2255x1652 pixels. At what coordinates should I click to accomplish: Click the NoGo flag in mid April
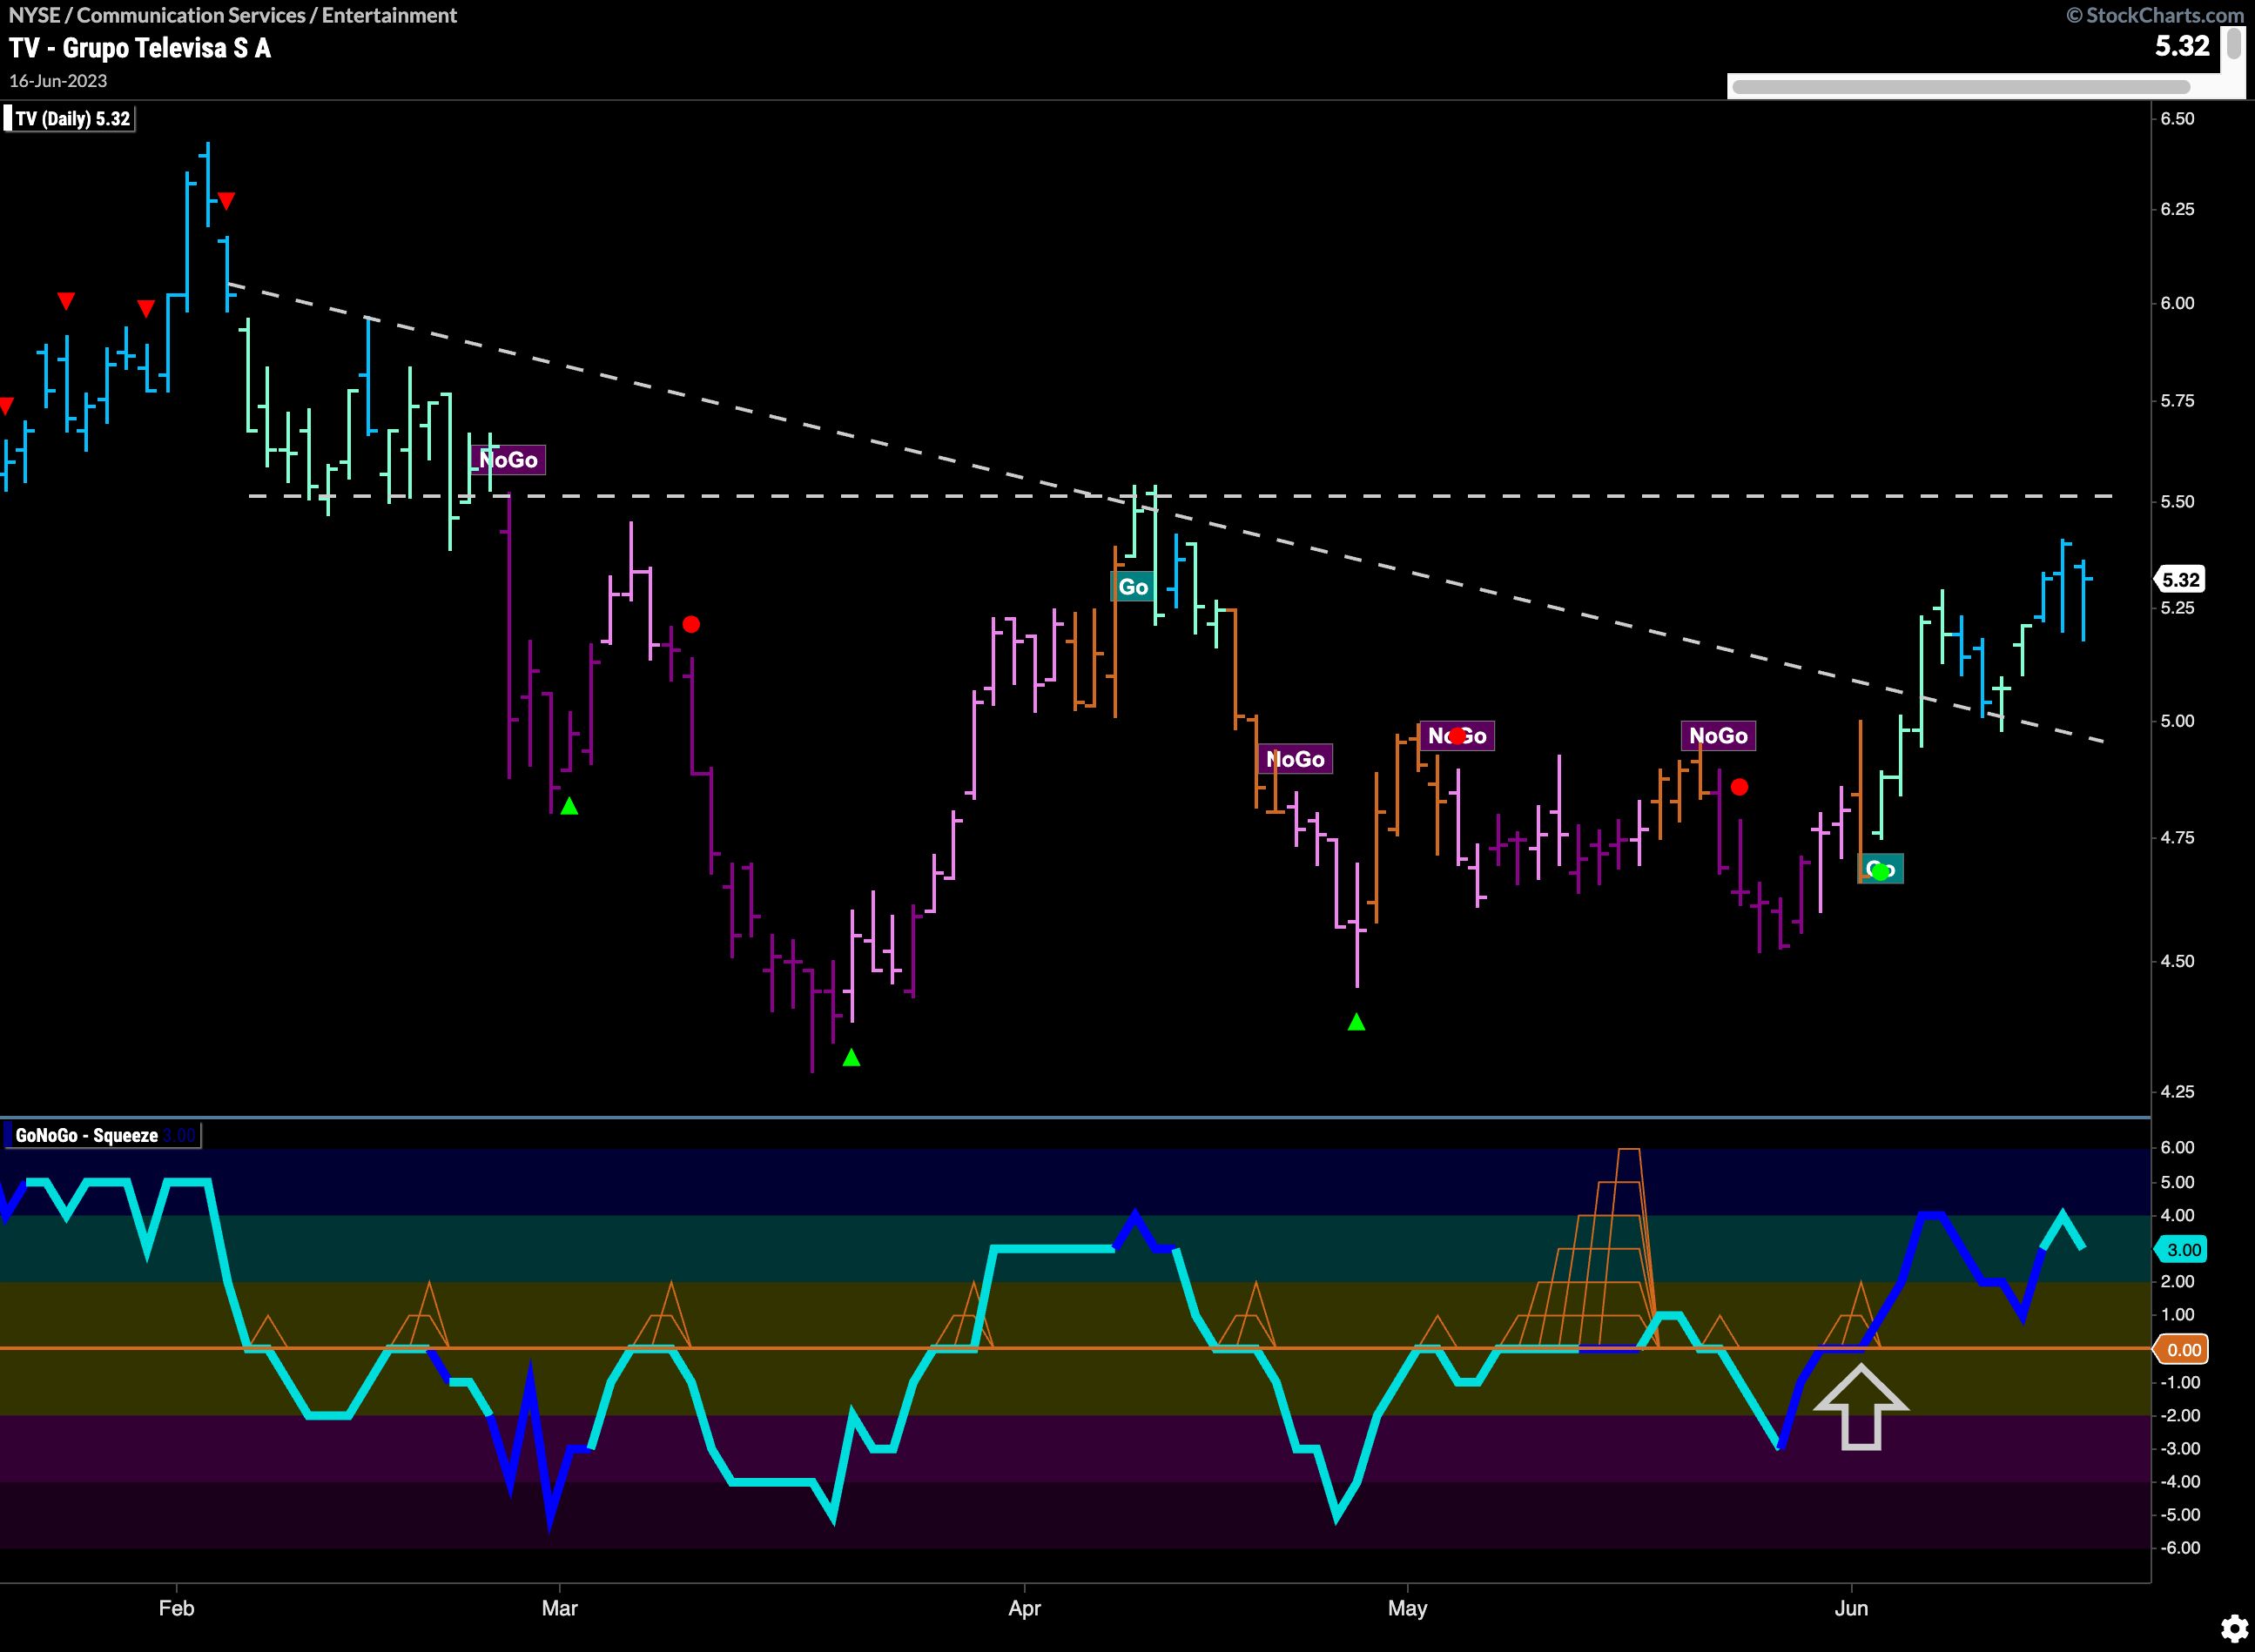(x=1295, y=759)
